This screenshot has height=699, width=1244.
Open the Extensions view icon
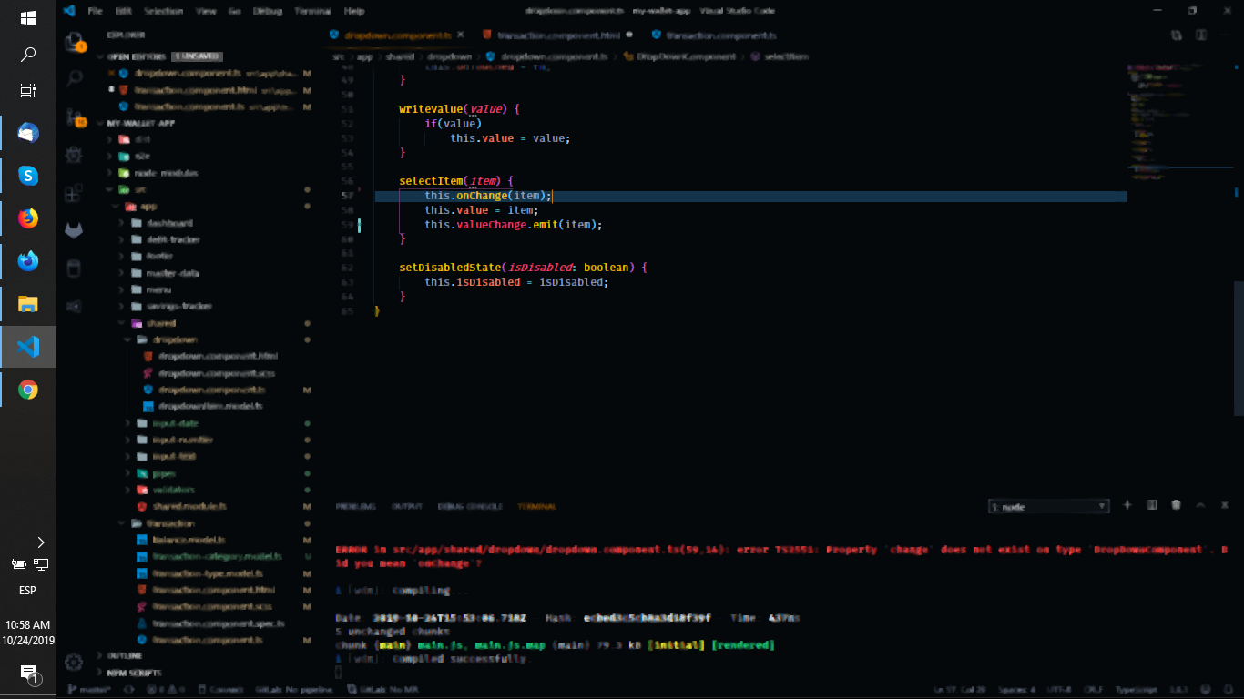73,194
